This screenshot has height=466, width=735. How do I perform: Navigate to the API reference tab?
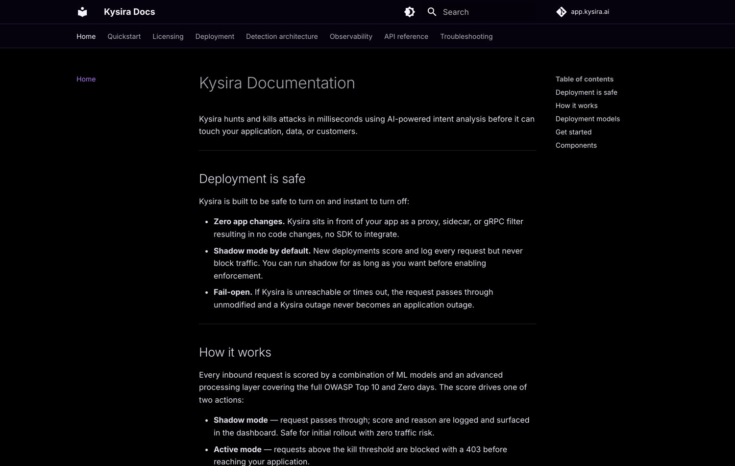coord(406,36)
